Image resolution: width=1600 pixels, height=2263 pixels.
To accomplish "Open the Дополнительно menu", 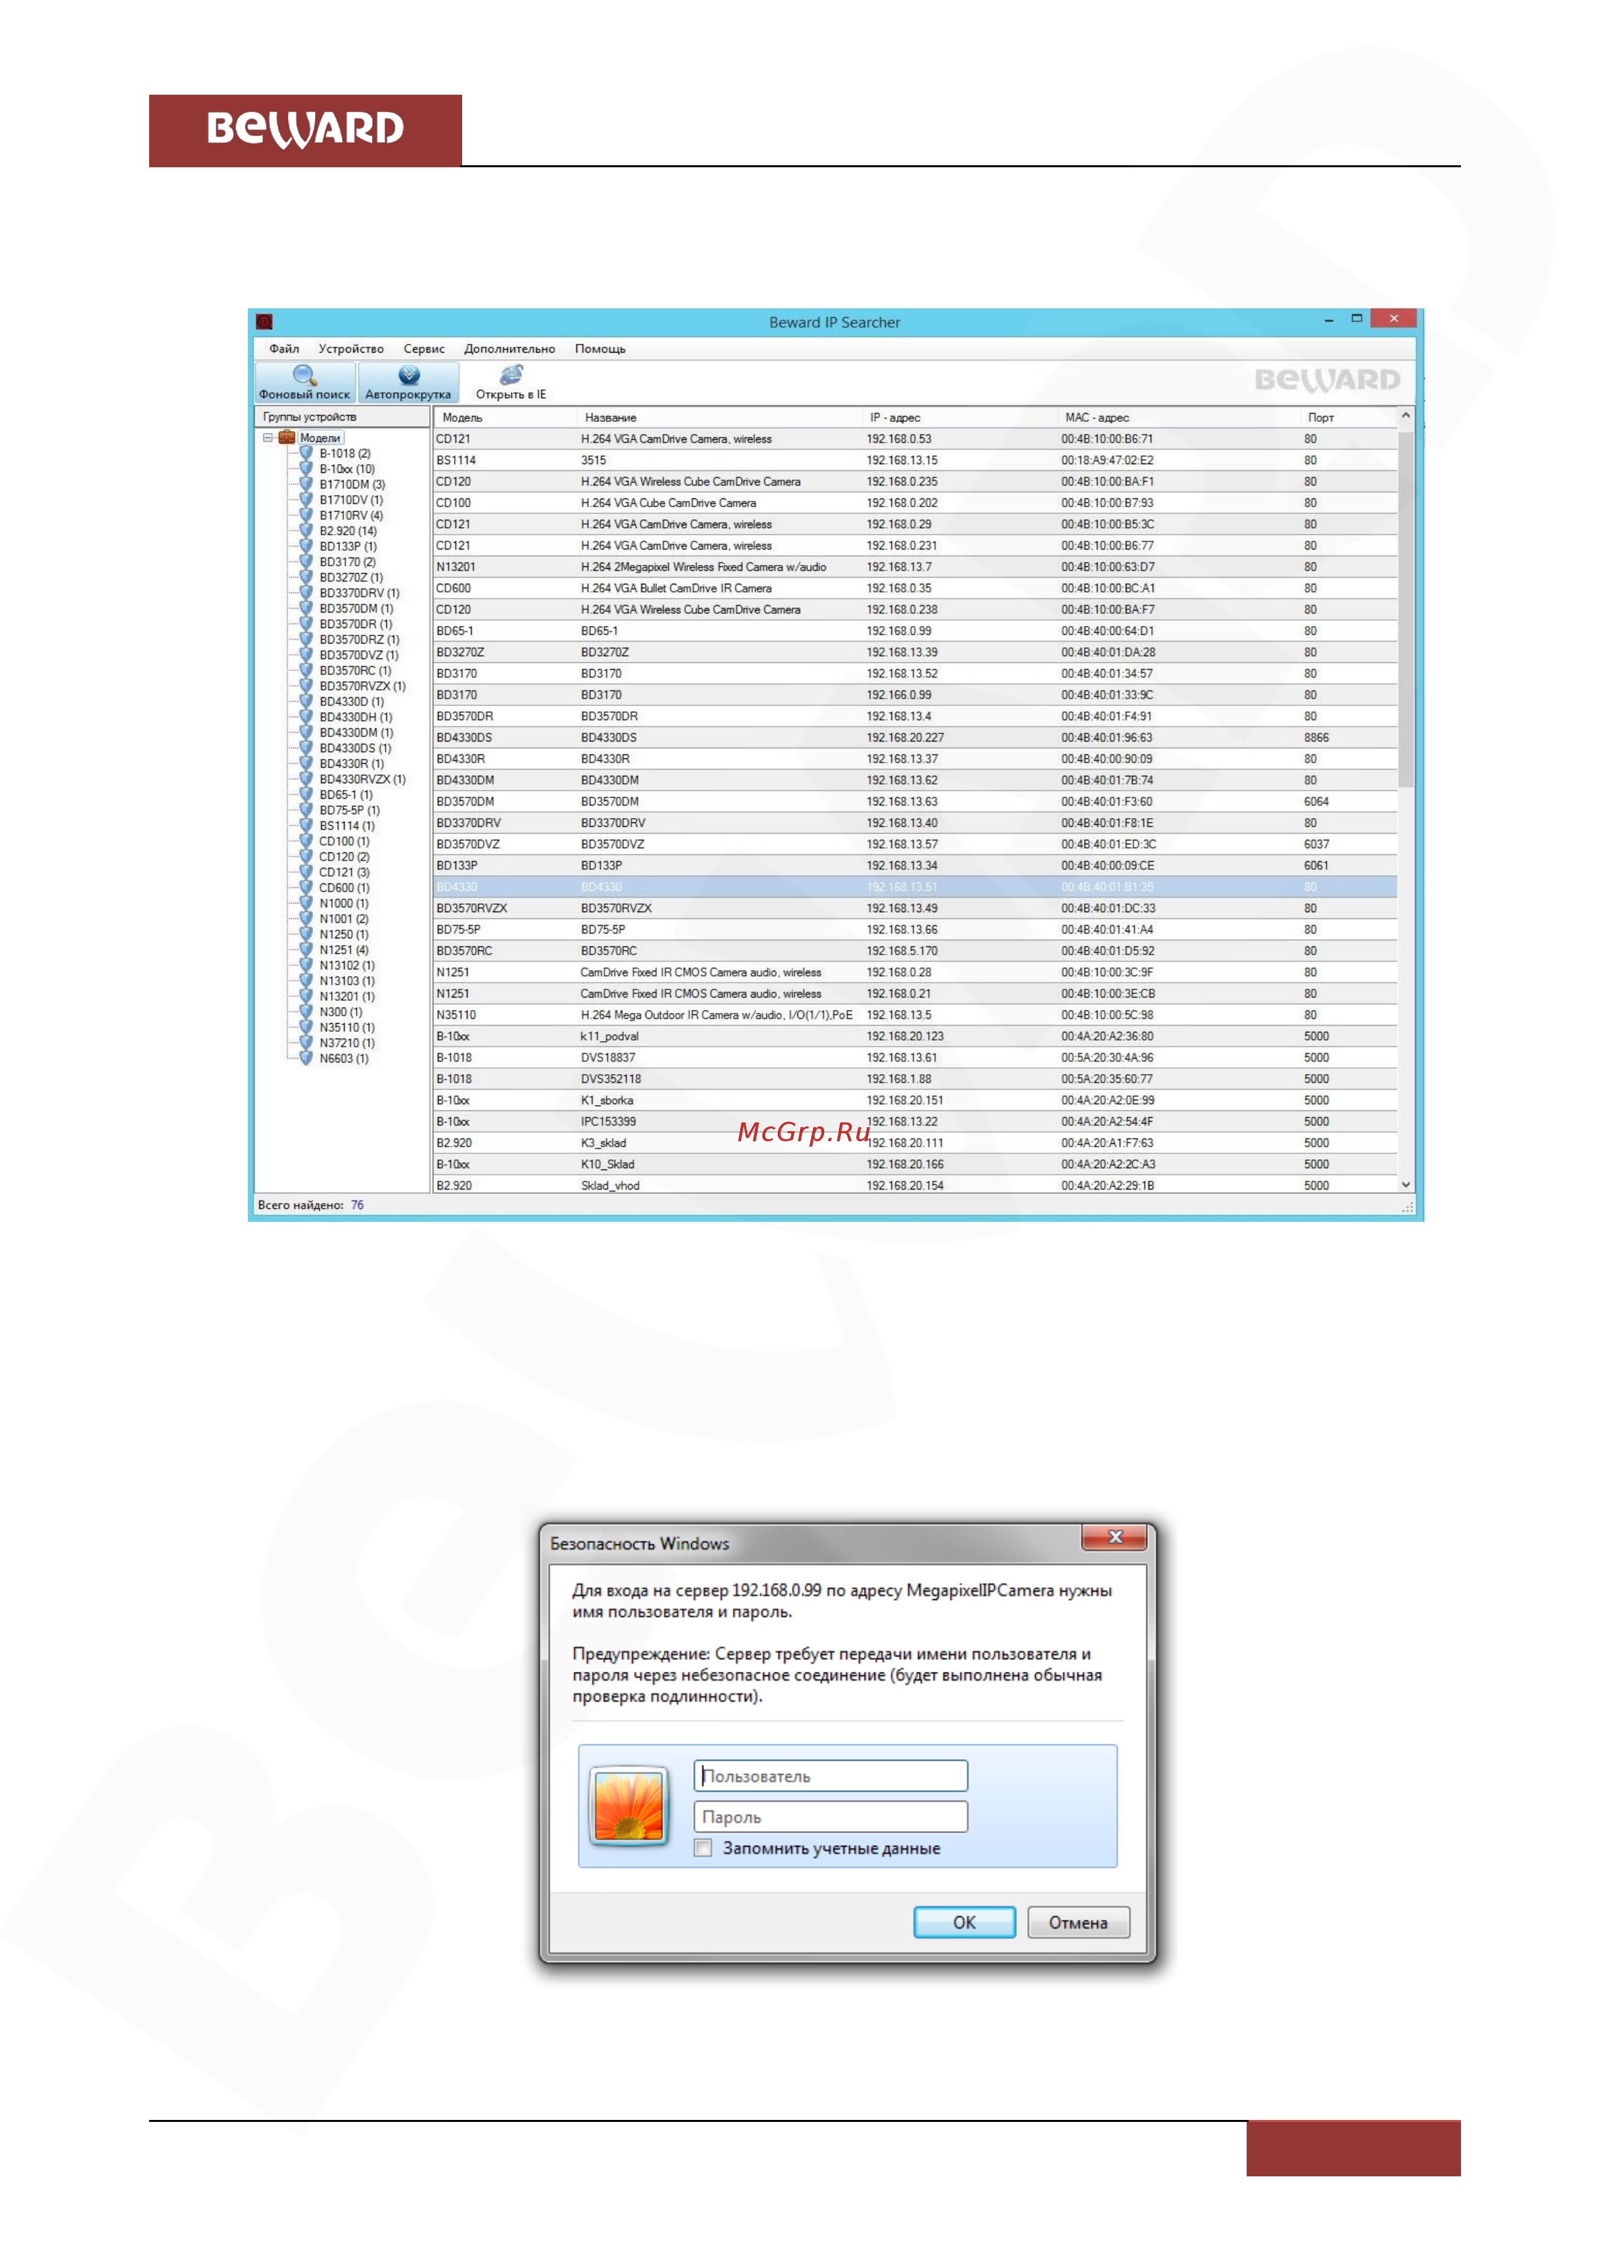I will (x=510, y=349).
